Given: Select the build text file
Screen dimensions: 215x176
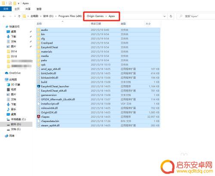Looking at the screenshot, I should pyautogui.click(x=98, y=82).
